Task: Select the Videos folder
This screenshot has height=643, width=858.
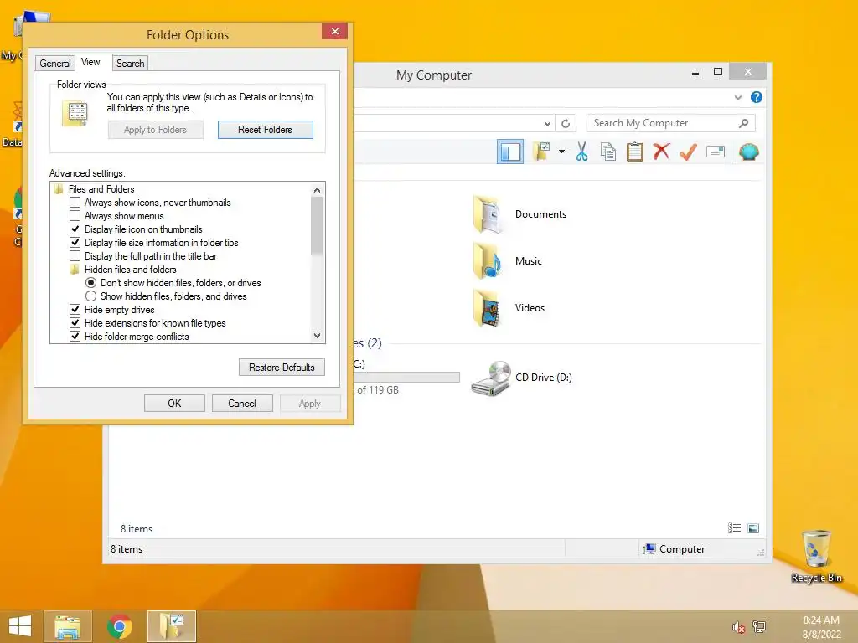Action: coord(509,308)
